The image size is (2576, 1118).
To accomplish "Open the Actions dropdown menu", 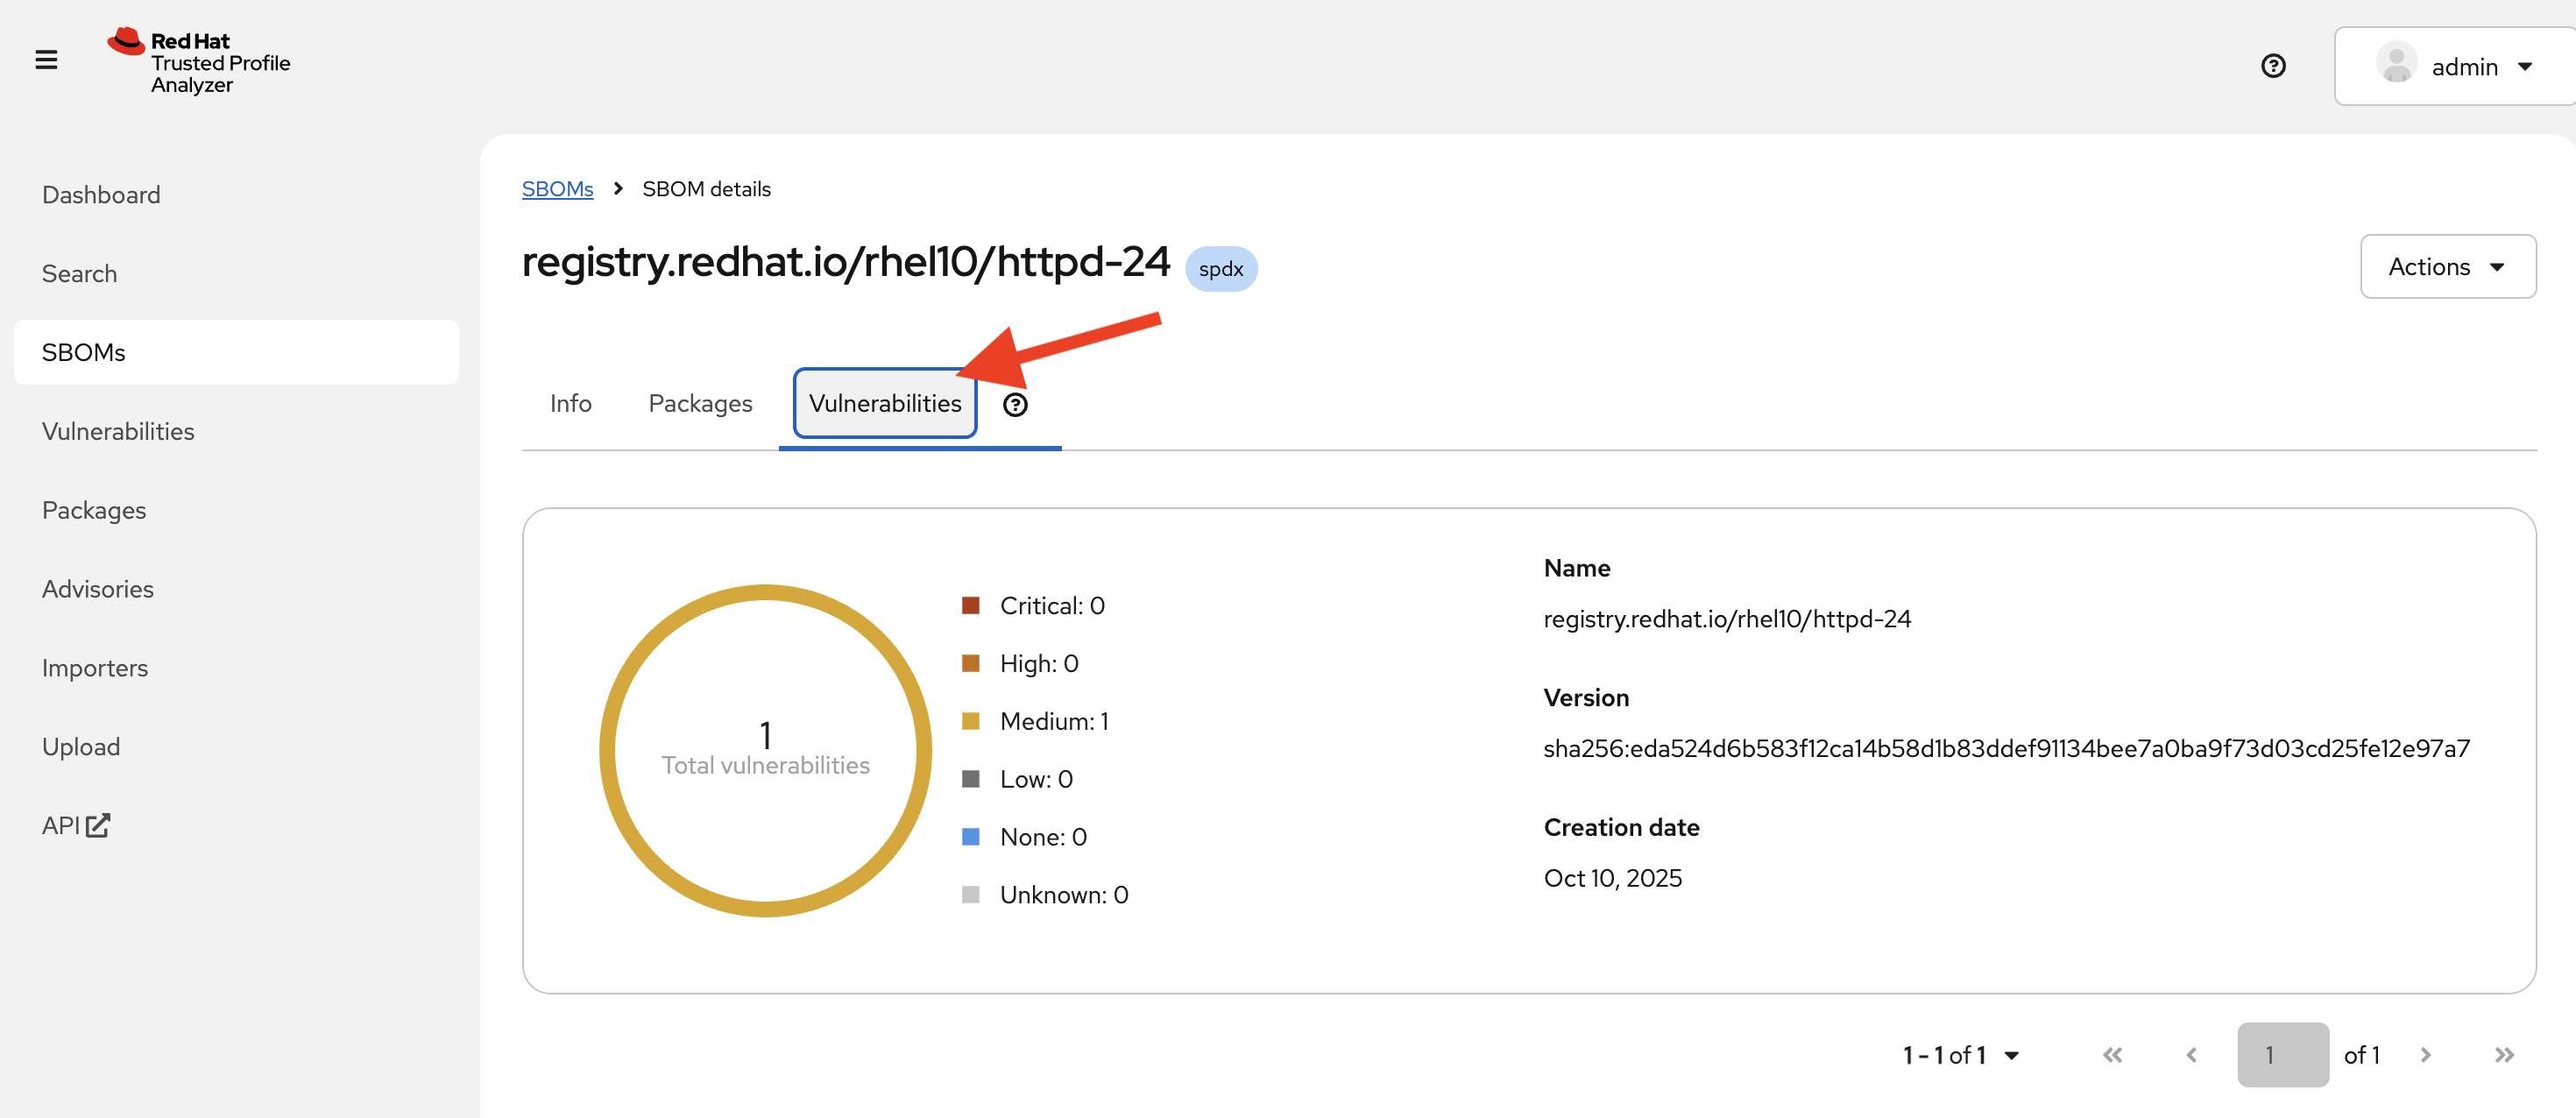I will point(2447,266).
